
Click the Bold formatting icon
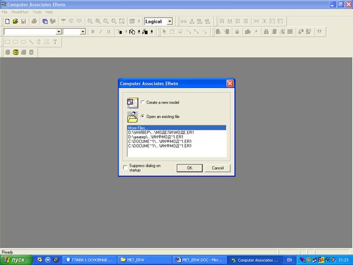pyautogui.click(x=93, y=32)
